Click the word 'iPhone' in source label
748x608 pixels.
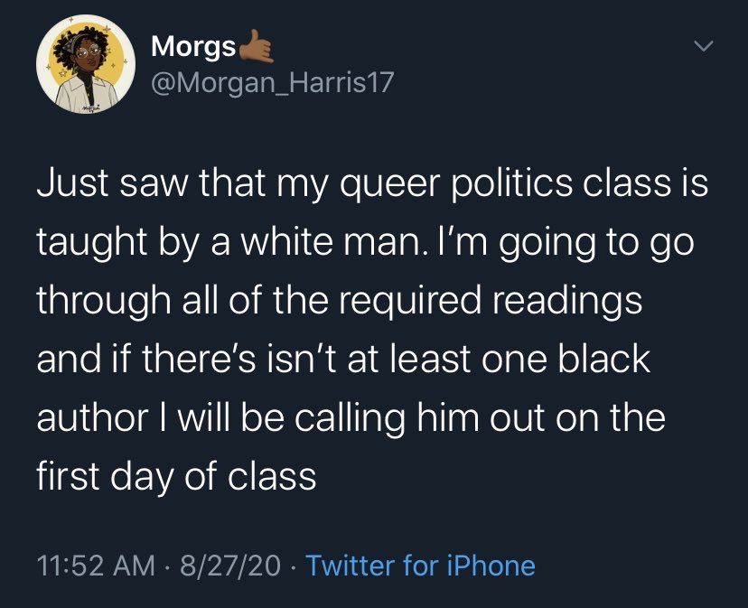click(491, 566)
